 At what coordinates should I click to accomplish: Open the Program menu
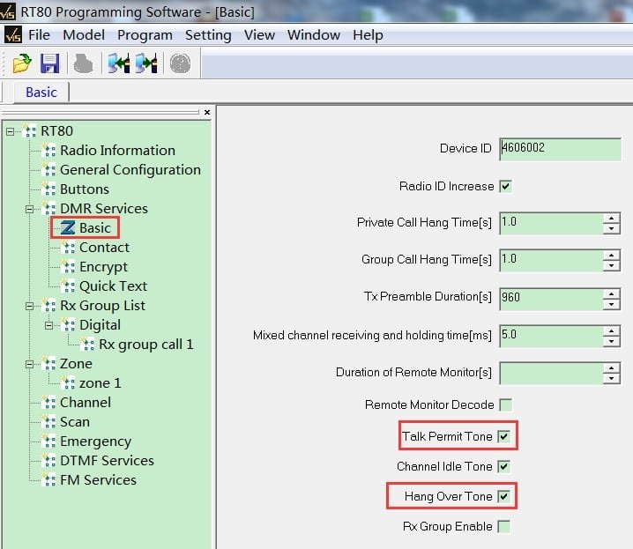pos(145,35)
